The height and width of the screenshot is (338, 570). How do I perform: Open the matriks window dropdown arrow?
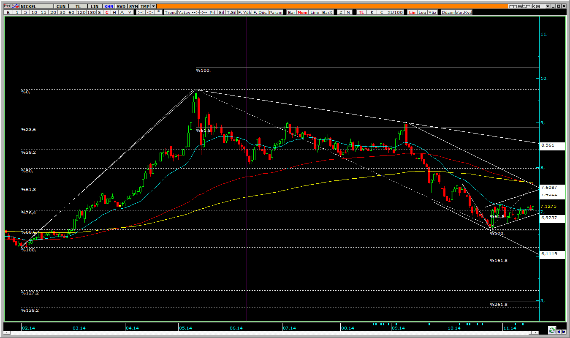pyautogui.click(x=548, y=6)
